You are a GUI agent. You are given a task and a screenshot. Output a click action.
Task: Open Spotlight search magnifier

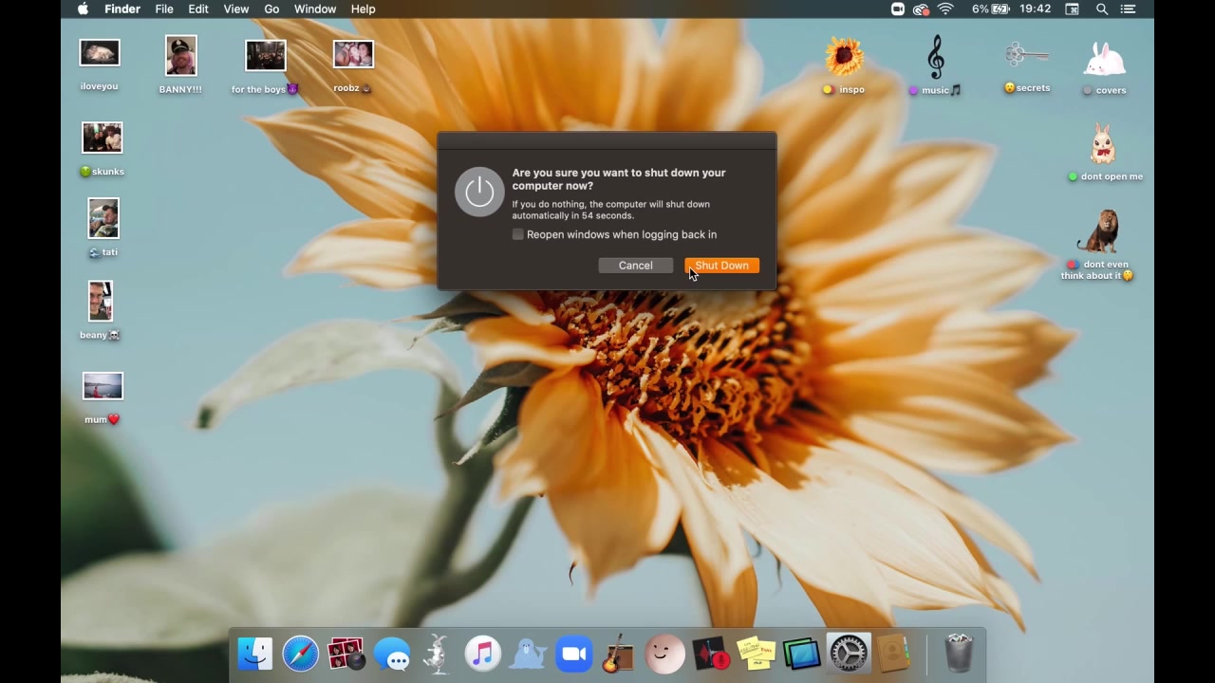1102,9
